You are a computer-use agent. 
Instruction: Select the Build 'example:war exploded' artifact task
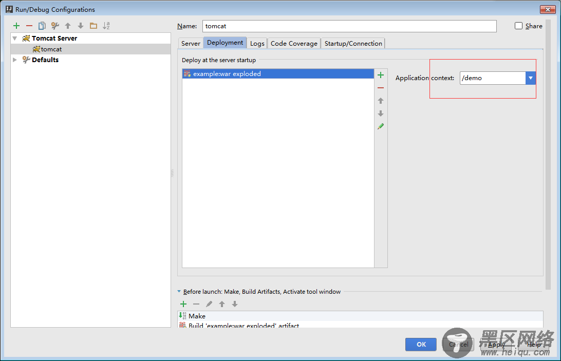pyautogui.click(x=360, y=325)
